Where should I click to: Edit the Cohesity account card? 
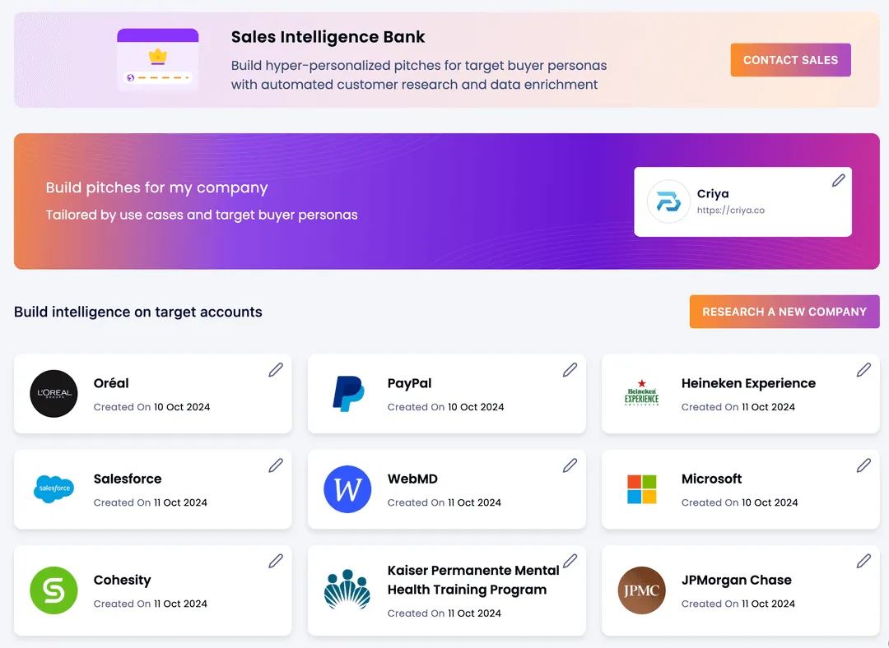point(276,561)
